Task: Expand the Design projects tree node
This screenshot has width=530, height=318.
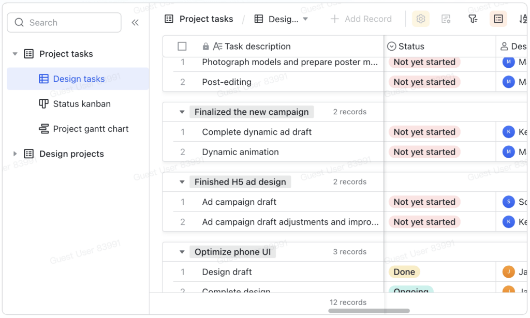Action: coord(15,154)
